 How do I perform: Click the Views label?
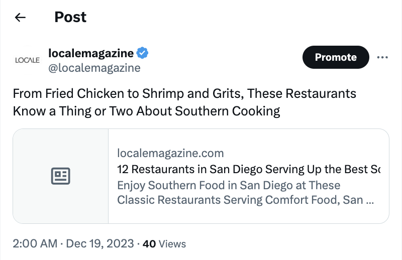pos(172,244)
